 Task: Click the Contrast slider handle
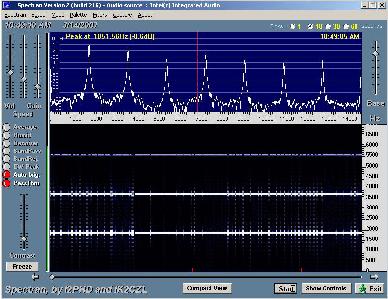tap(24, 239)
